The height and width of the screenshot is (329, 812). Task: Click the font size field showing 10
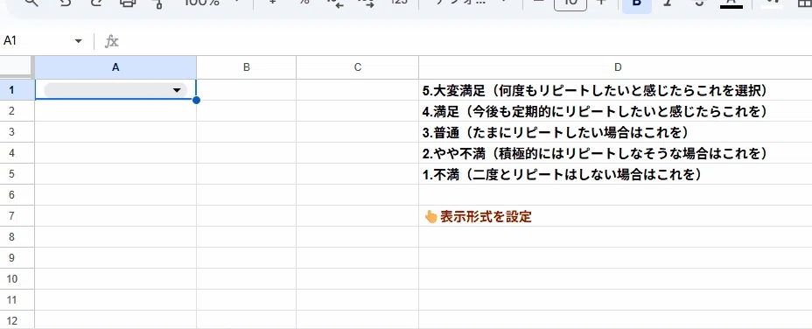click(570, 3)
